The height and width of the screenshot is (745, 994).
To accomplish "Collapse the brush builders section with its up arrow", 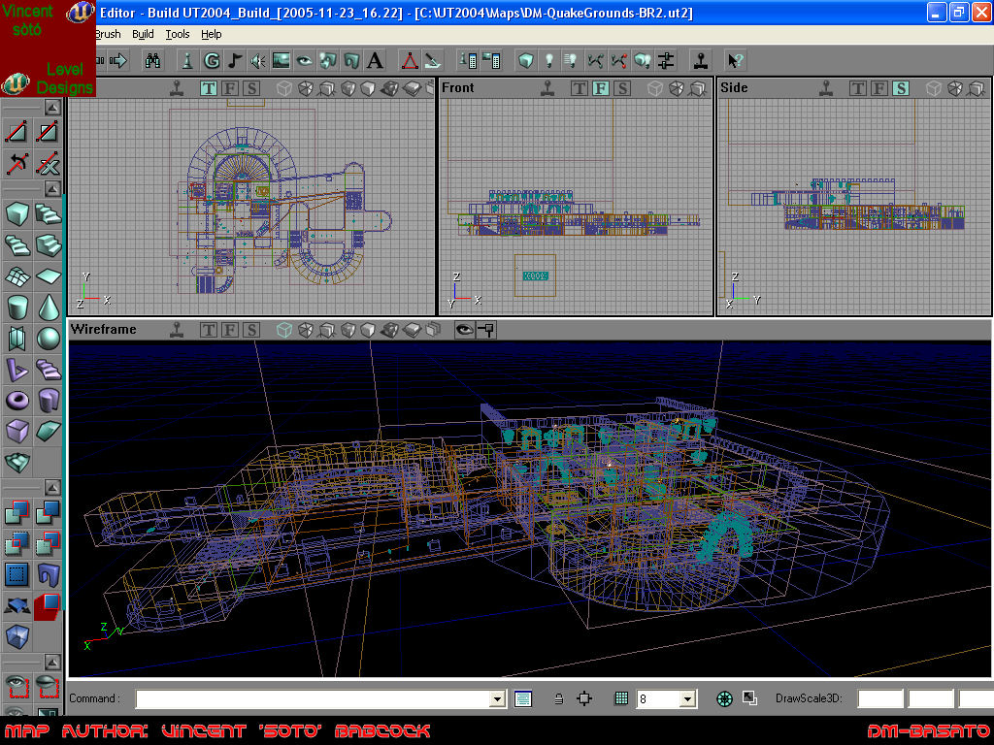I will (x=51, y=189).
